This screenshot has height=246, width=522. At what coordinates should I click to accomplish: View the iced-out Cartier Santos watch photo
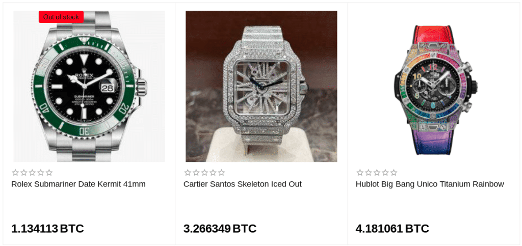pyautogui.click(x=261, y=87)
